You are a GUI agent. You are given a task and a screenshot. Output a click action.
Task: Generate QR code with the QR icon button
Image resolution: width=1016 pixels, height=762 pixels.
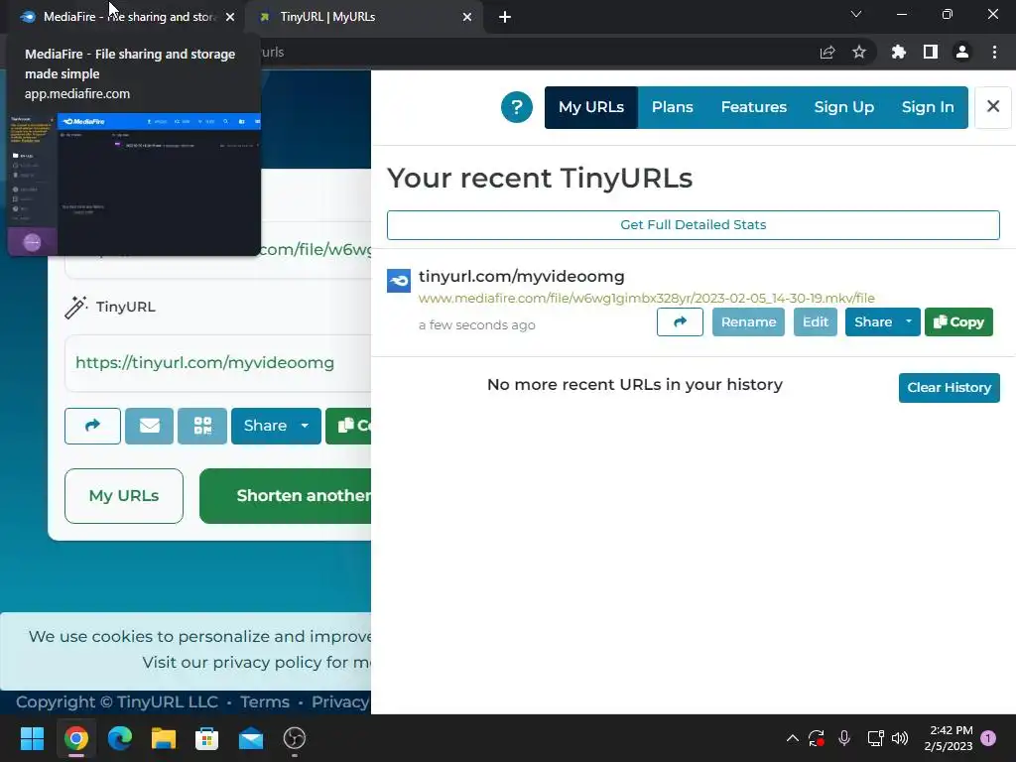202,426
